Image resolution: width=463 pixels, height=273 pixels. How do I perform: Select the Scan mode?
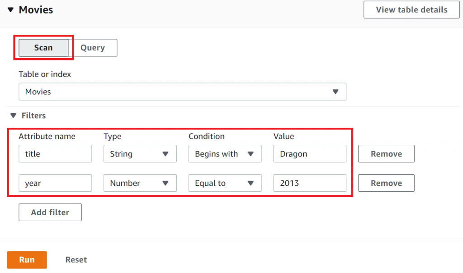click(x=43, y=48)
